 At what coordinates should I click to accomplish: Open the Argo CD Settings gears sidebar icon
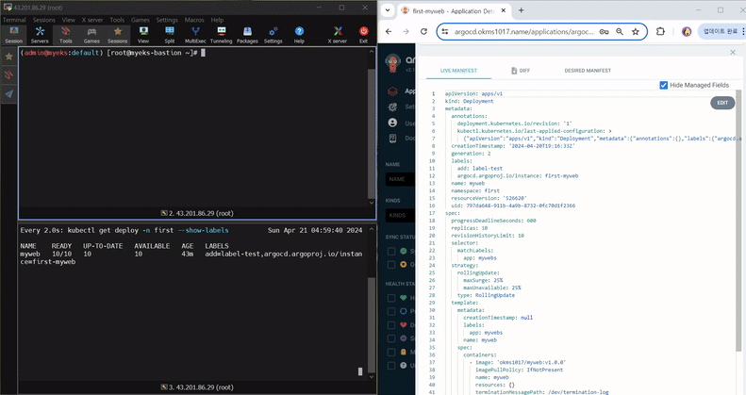coord(392,107)
